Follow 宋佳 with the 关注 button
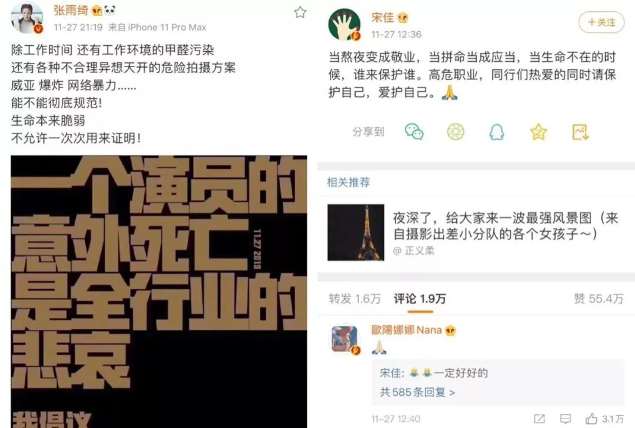Viewport: 635px width, 428px height. [x=601, y=22]
